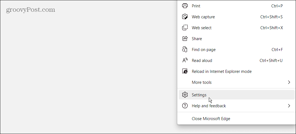This screenshot has width=296, height=134.
Task: Click the Ctrl+P shortcut text
Action: click(x=277, y=6)
